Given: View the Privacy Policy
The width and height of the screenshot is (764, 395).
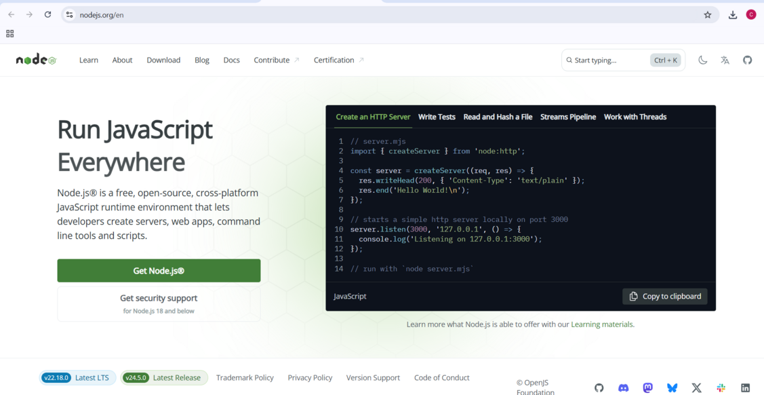Looking at the screenshot, I should click(310, 377).
